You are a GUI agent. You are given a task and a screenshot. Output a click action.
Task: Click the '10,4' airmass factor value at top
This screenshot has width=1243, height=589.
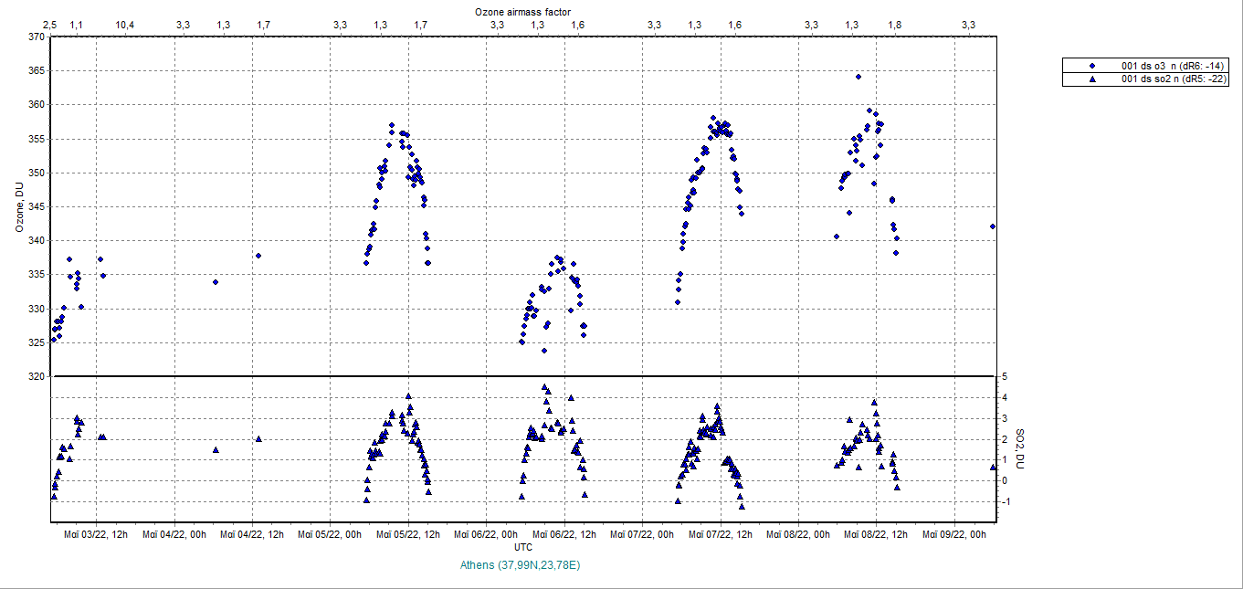tap(127, 25)
